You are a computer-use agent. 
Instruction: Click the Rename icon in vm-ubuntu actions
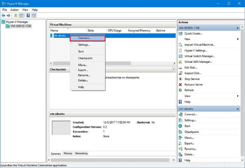click(x=180, y=149)
